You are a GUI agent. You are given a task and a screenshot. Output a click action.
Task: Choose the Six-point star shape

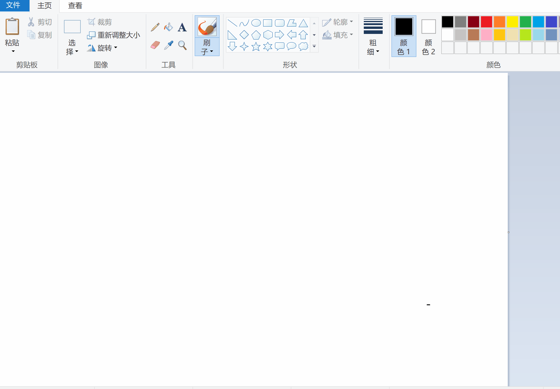tap(268, 46)
